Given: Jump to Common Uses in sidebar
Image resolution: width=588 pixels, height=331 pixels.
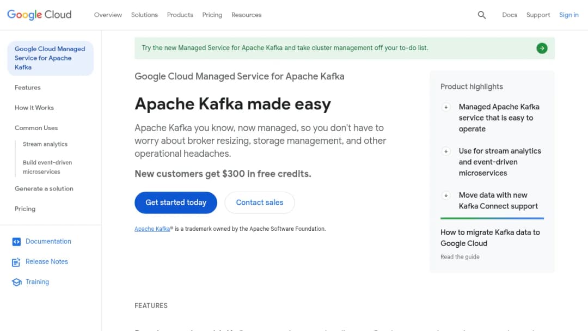Looking at the screenshot, I should click(x=36, y=128).
